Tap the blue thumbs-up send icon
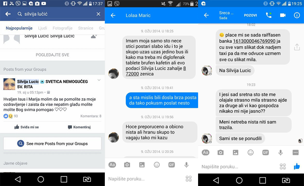 click(297, 166)
